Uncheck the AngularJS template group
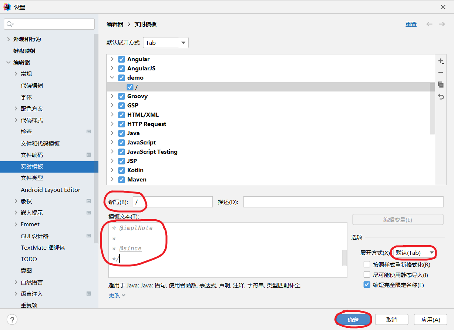The width and height of the screenshot is (454, 330). click(121, 69)
